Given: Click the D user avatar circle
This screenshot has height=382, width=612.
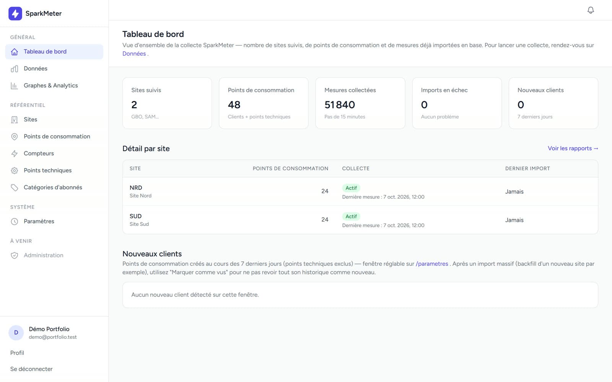Looking at the screenshot, I should [16, 333].
